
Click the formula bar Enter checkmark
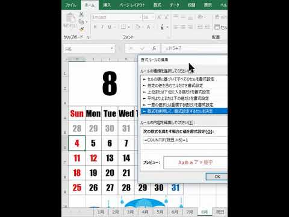(x=143, y=48)
